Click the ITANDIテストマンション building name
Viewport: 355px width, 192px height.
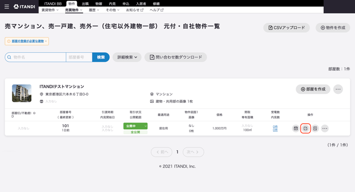(62, 87)
